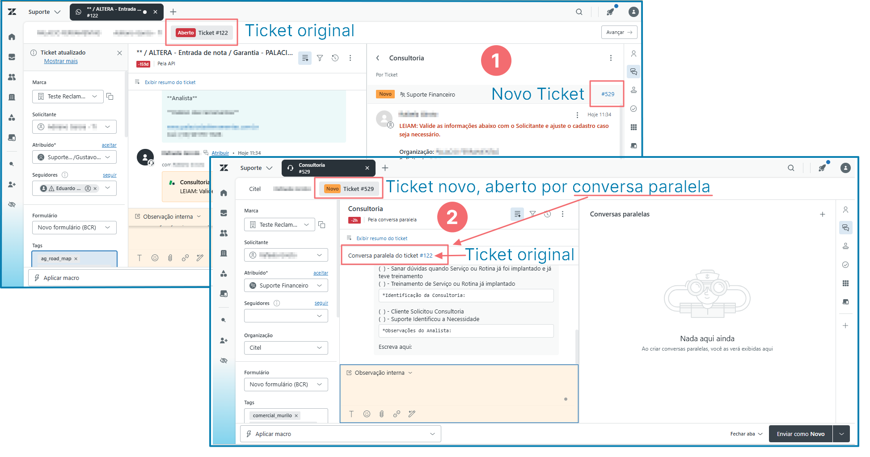Insert a link in the ticket #529 editor

click(x=397, y=414)
